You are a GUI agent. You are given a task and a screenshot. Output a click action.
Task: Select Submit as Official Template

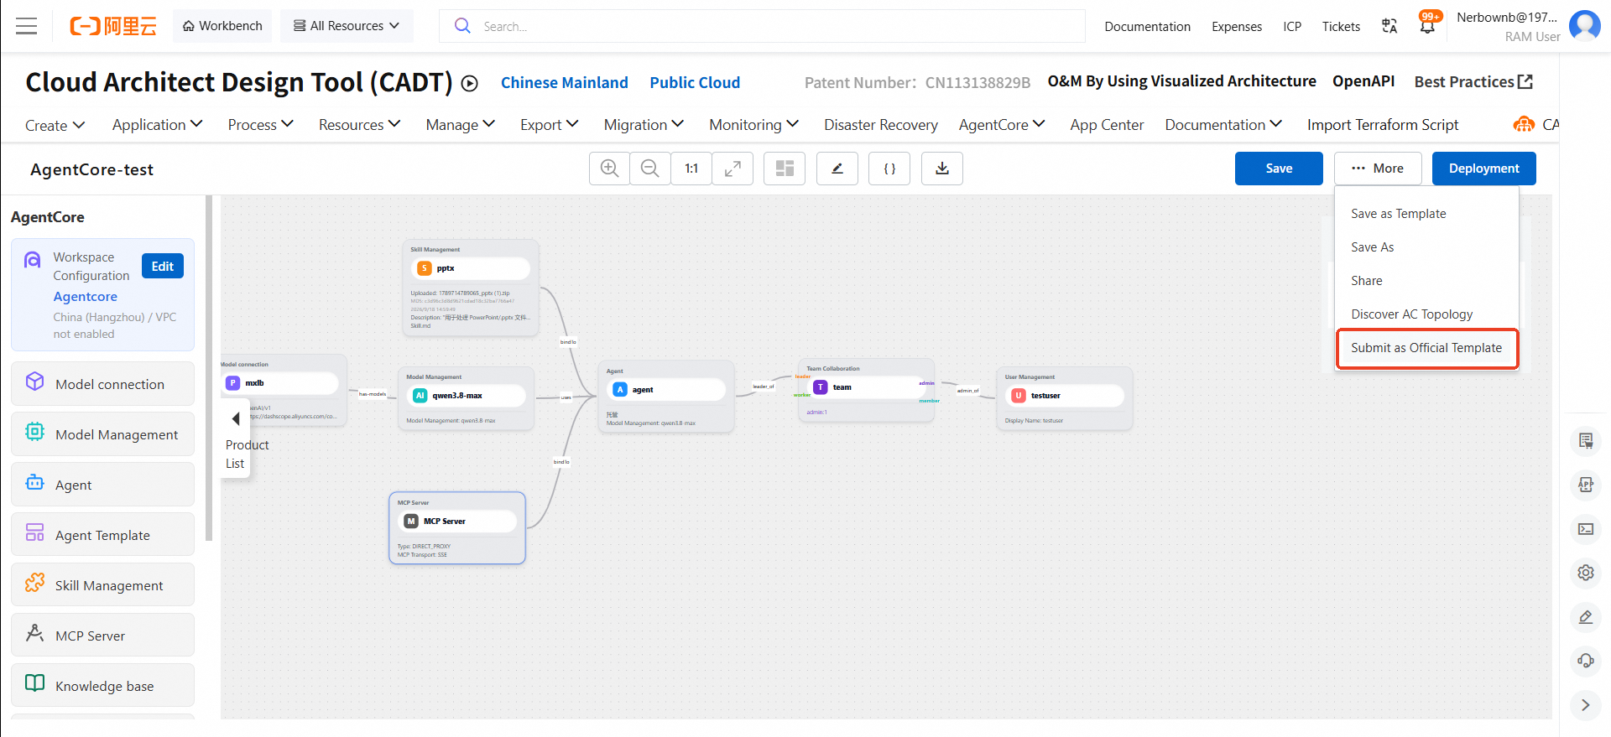pyautogui.click(x=1426, y=348)
